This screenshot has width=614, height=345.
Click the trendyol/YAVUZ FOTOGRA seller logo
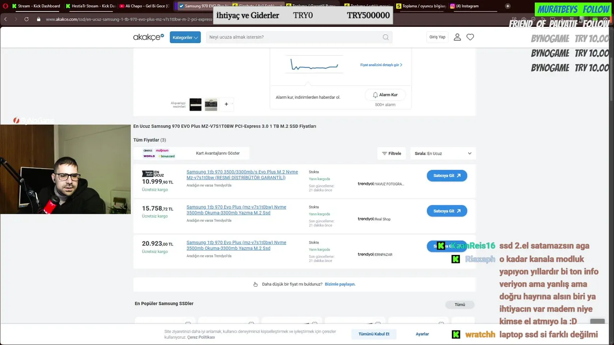381,184
